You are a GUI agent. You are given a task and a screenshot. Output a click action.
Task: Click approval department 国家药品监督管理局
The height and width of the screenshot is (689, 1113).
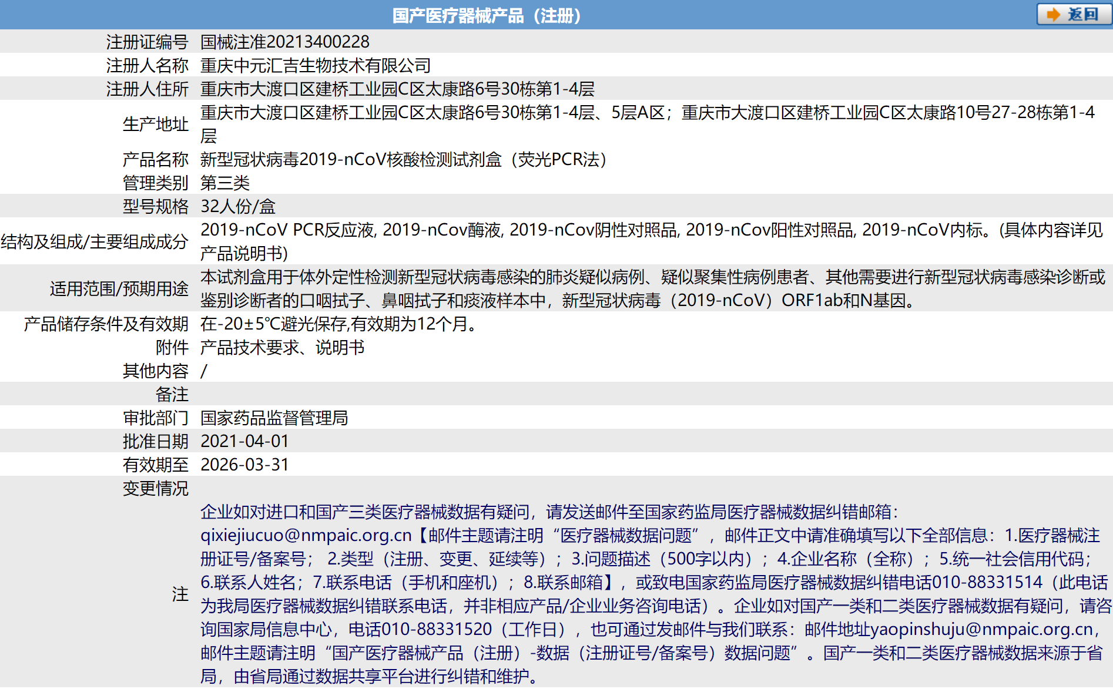coord(274,418)
